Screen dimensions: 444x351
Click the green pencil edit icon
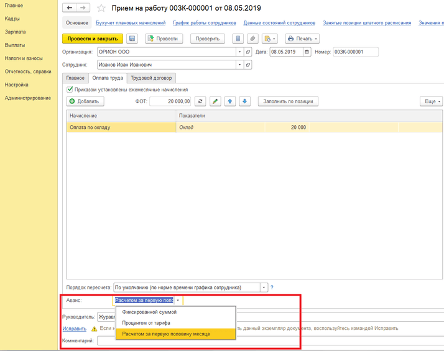(x=215, y=101)
